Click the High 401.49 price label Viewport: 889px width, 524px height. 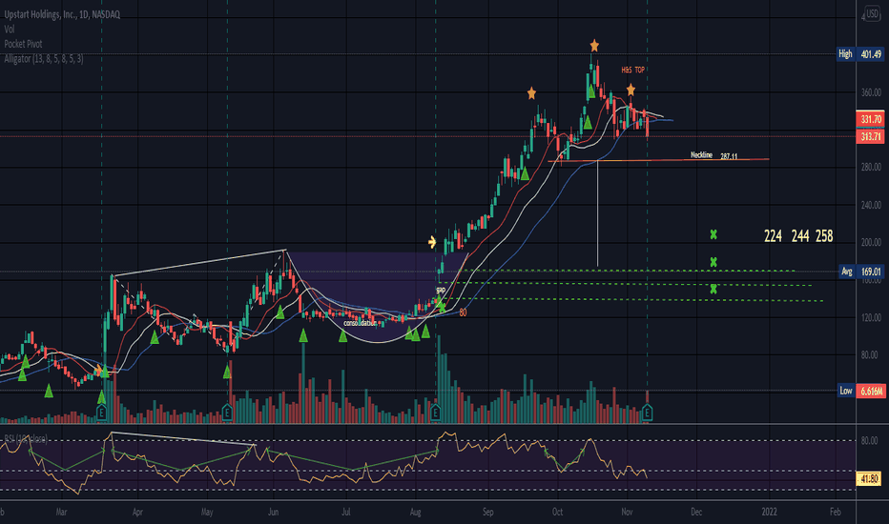(x=860, y=54)
